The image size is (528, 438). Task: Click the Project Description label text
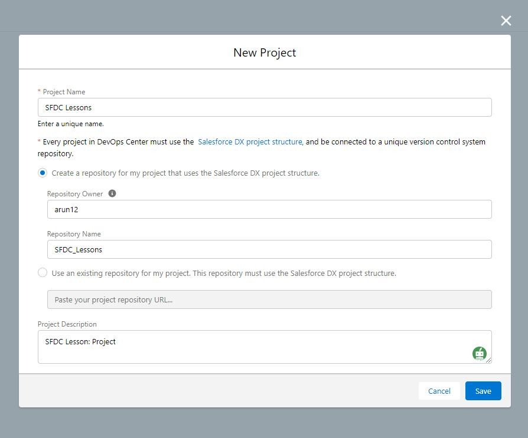(x=67, y=324)
